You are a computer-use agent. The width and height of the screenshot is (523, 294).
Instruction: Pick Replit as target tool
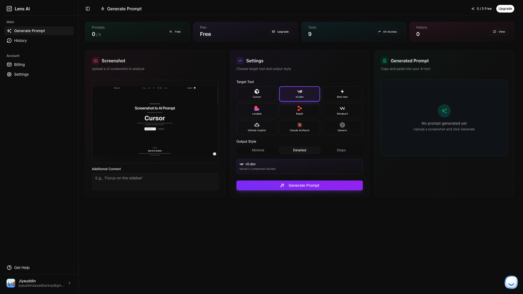tap(299, 111)
